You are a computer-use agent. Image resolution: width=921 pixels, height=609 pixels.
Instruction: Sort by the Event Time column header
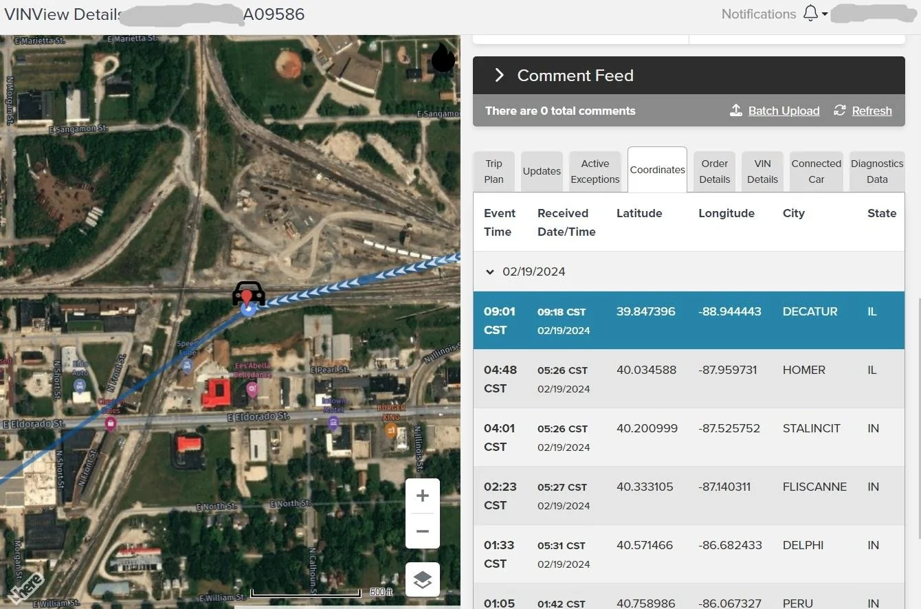500,223
